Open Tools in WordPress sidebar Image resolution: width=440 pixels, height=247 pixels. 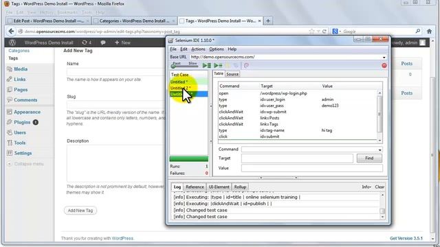tap(20, 143)
